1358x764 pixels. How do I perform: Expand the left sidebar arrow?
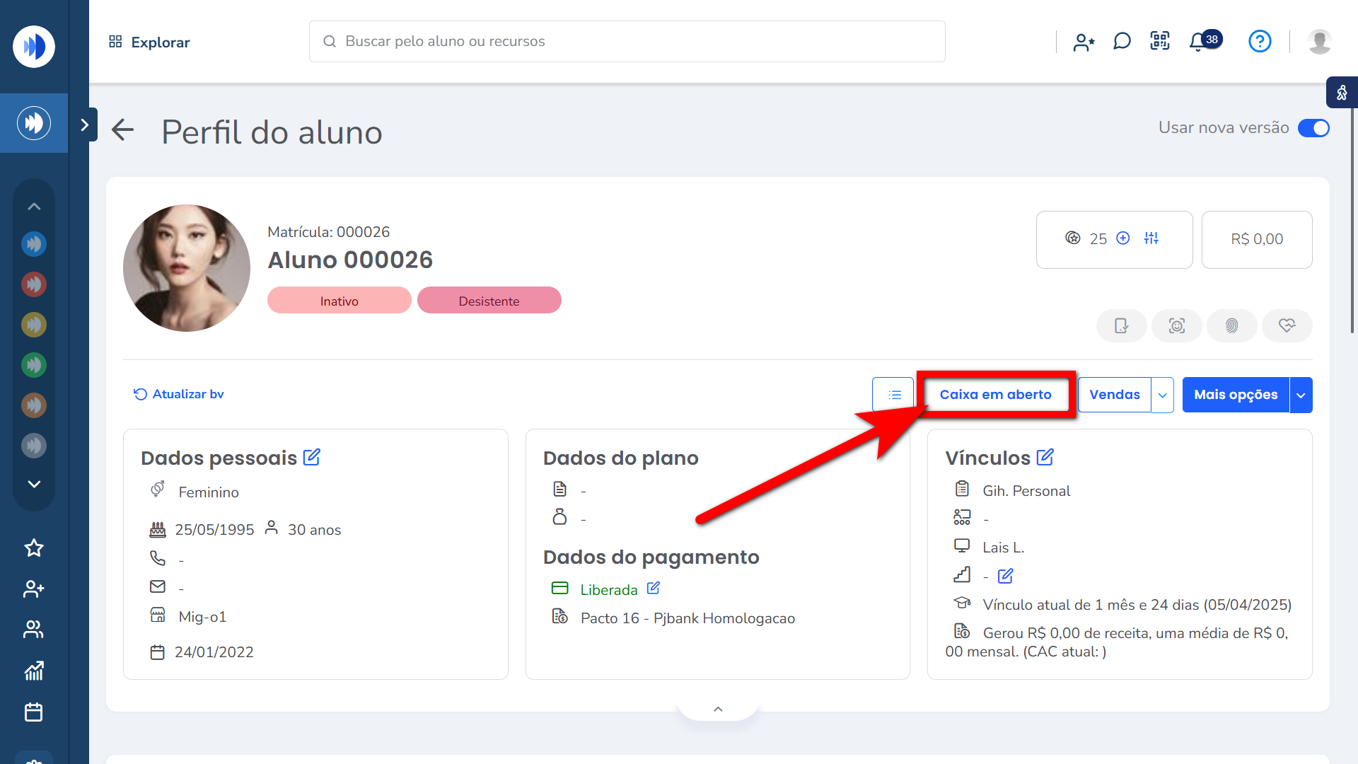(x=85, y=125)
